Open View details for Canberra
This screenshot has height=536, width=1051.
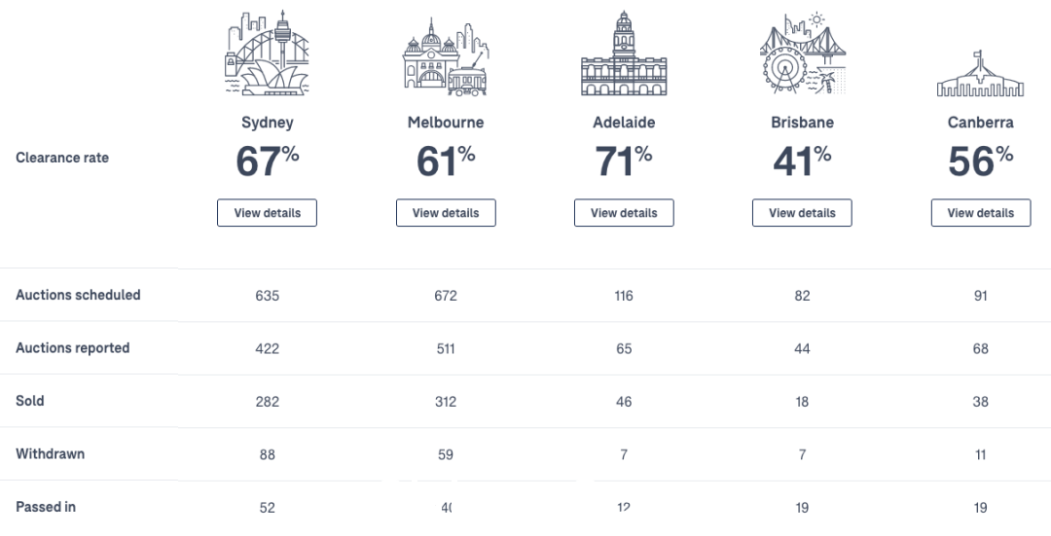tap(981, 213)
